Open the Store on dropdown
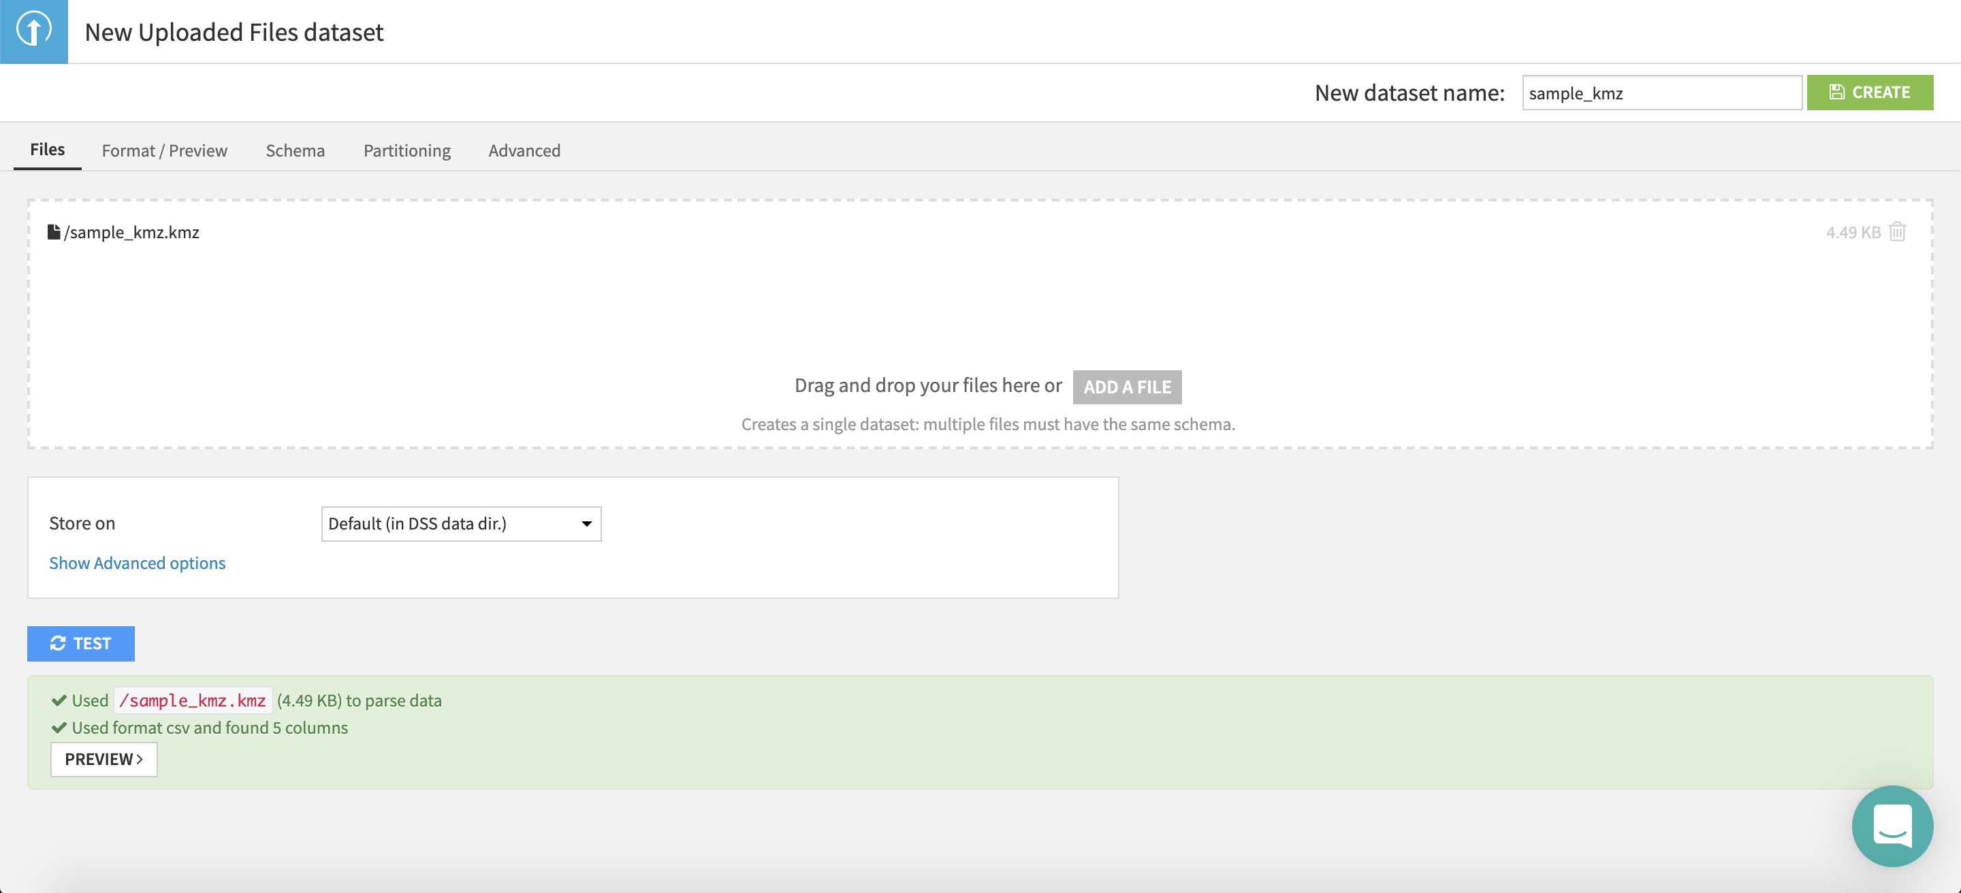The height and width of the screenshot is (893, 1961). (x=462, y=524)
